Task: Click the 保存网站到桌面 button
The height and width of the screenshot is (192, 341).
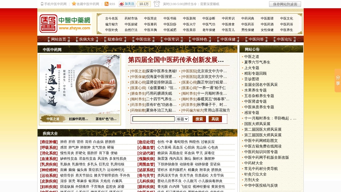Action: pyautogui.click(x=285, y=4)
